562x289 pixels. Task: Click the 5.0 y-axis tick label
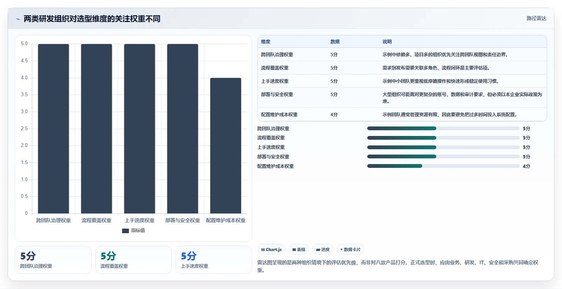coord(24,44)
